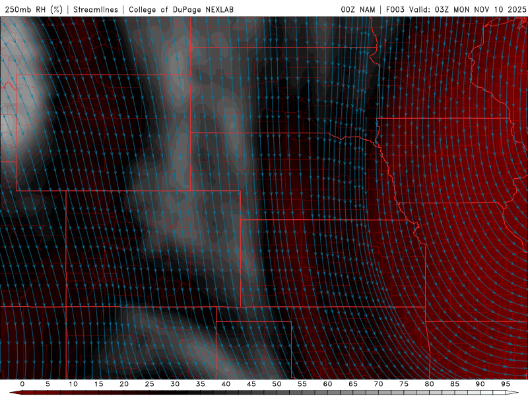Click the "250mb RH (%)" title text
The image size is (528, 396).
[x=34, y=9]
